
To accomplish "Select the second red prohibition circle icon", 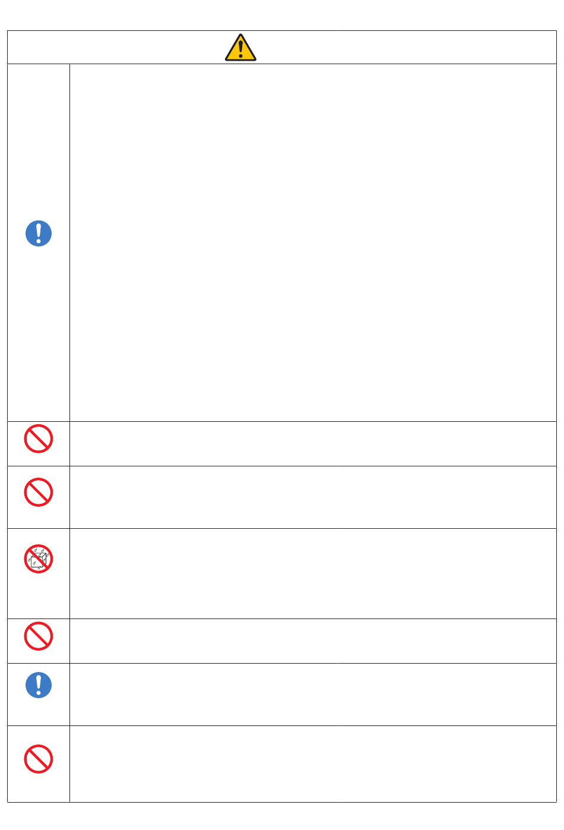I will [39, 492].
